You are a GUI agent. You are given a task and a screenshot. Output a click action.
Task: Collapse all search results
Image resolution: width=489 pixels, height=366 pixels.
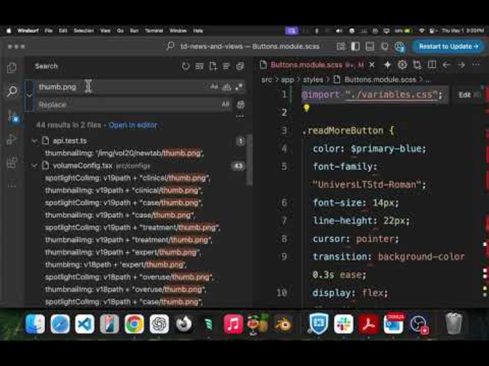click(240, 66)
